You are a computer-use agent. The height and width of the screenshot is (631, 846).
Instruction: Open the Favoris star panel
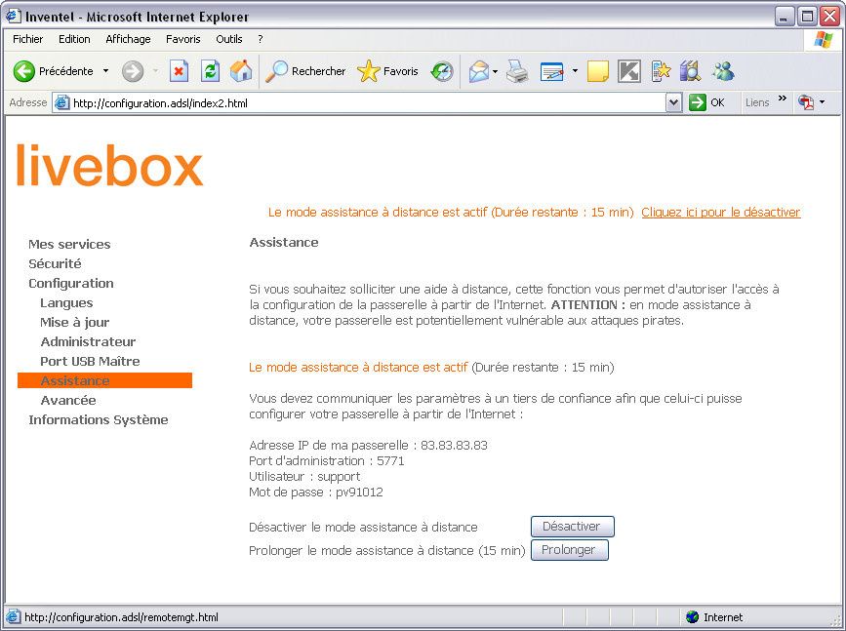point(387,71)
